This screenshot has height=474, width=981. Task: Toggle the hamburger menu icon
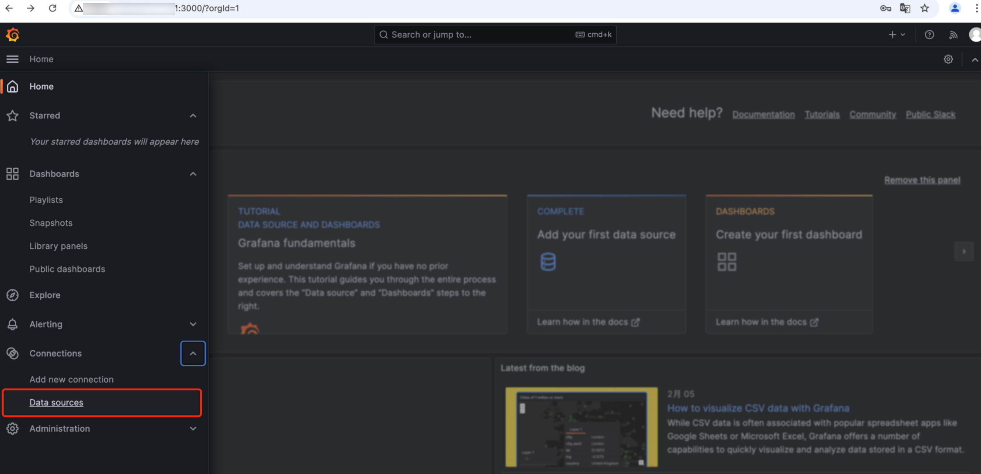(x=12, y=59)
